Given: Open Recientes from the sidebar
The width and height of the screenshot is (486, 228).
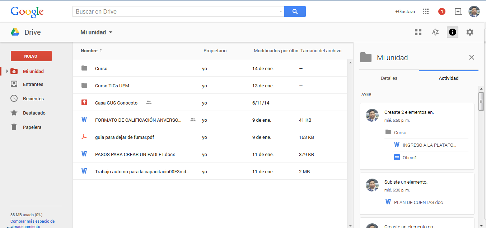Looking at the screenshot, I should (33, 98).
